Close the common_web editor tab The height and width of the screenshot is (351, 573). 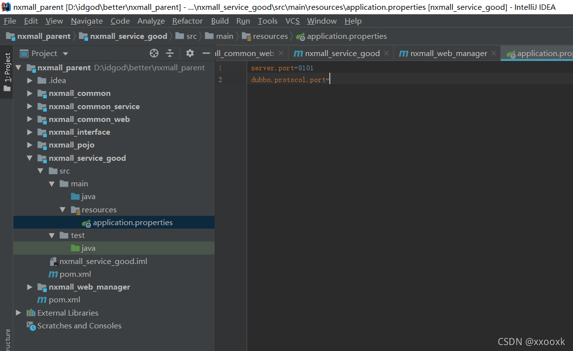click(281, 53)
